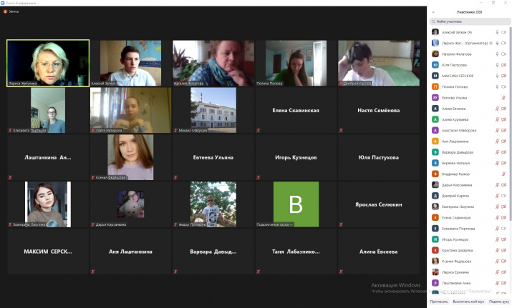Click the camera icon for Дмитрий Карпов

pos(504,196)
